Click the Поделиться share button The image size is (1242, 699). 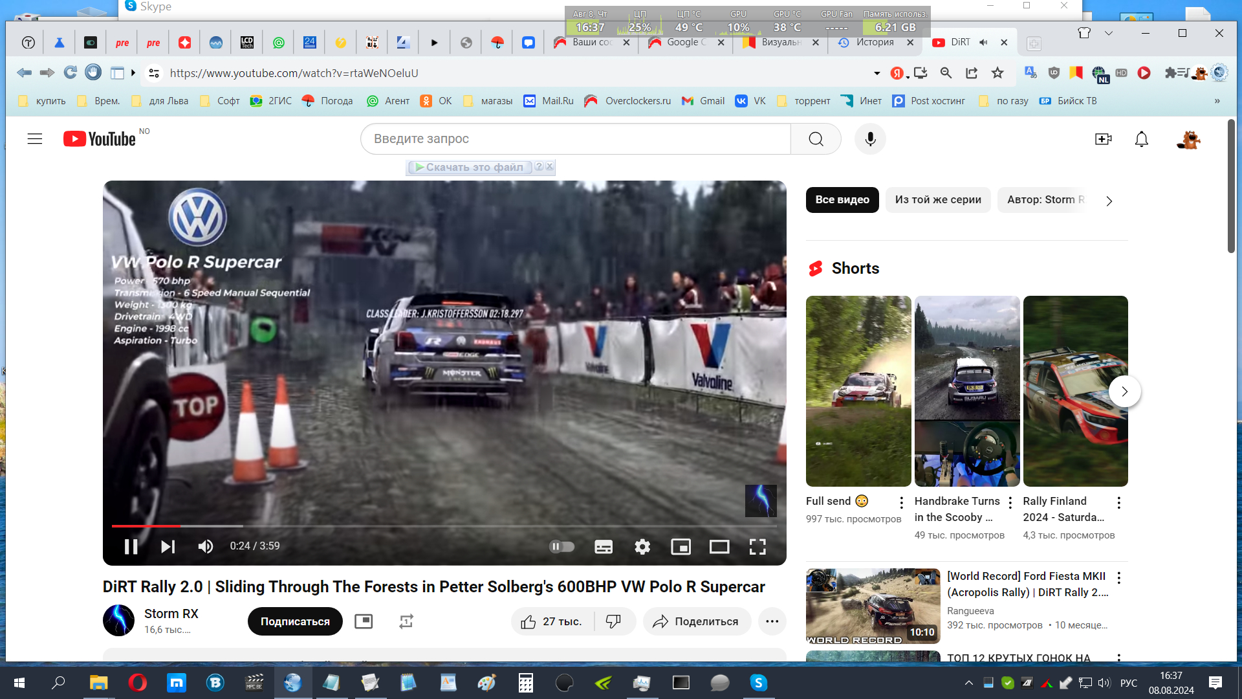696,621
